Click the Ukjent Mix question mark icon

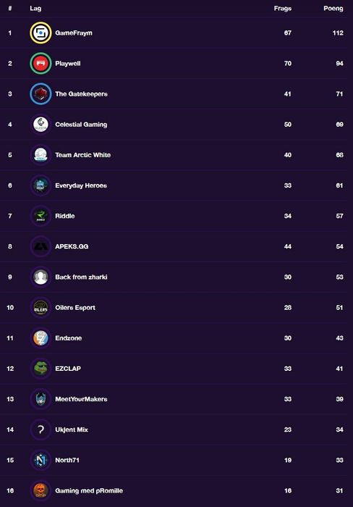pyautogui.click(x=41, y=430)
